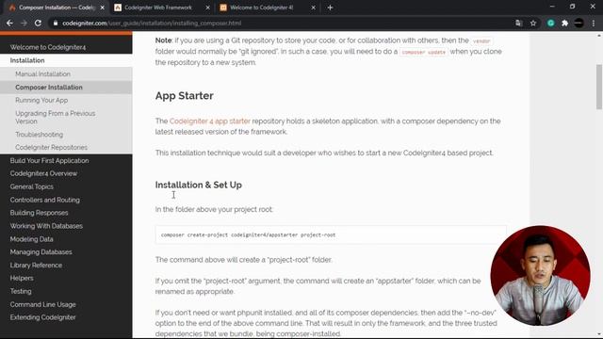Viewport: 603px width, 339px height.
Task: Open Managing Databases section
Action: click(41, 252)
